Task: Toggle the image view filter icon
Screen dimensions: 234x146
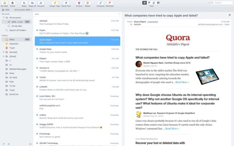Action: pyautogui.click(x=158, y=3)
